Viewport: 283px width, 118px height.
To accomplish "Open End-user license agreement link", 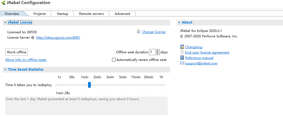I will (x=207, y=53).
